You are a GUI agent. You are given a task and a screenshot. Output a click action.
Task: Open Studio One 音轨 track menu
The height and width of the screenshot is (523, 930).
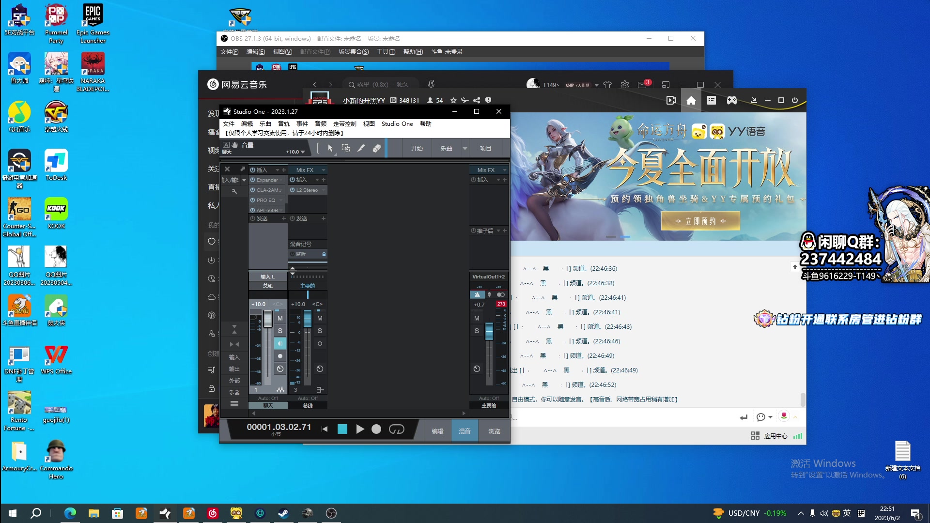[x=284, y=124]
